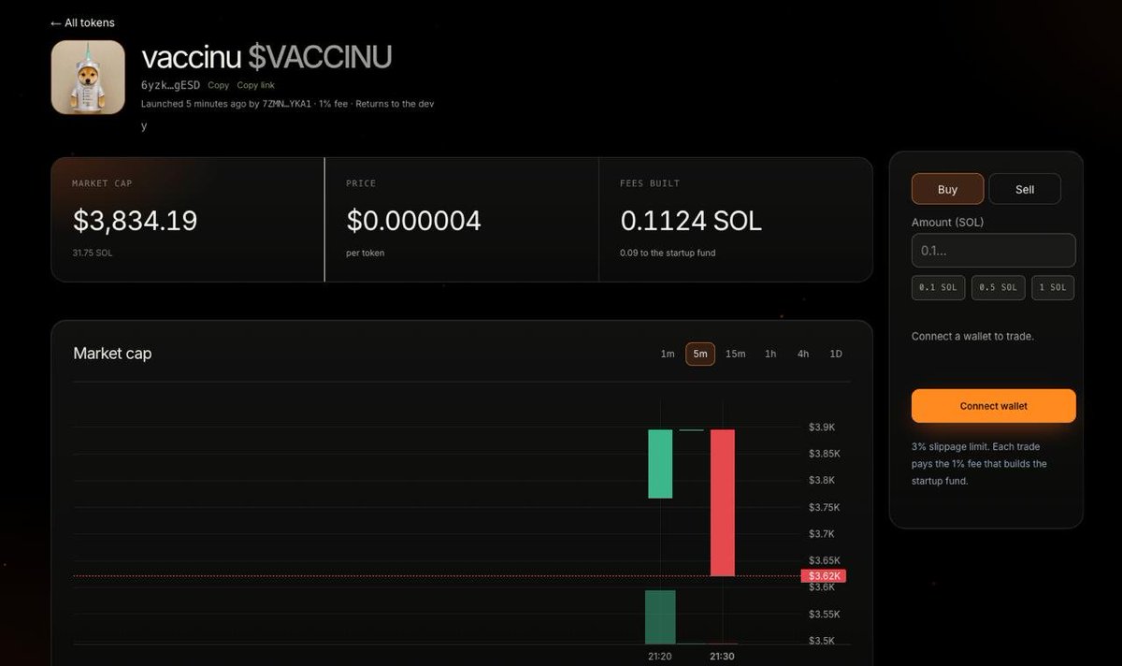This screenshot has width=1122, height=666.
Task: Switch chart to 5m timeframe
Action: (700, 354)
